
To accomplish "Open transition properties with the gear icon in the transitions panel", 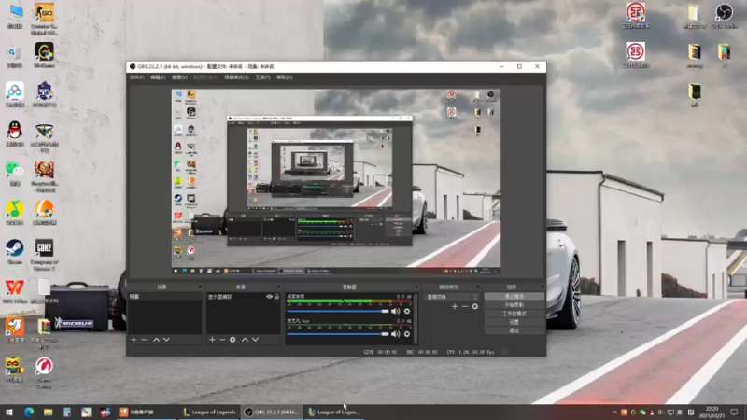I will [475, 307].
